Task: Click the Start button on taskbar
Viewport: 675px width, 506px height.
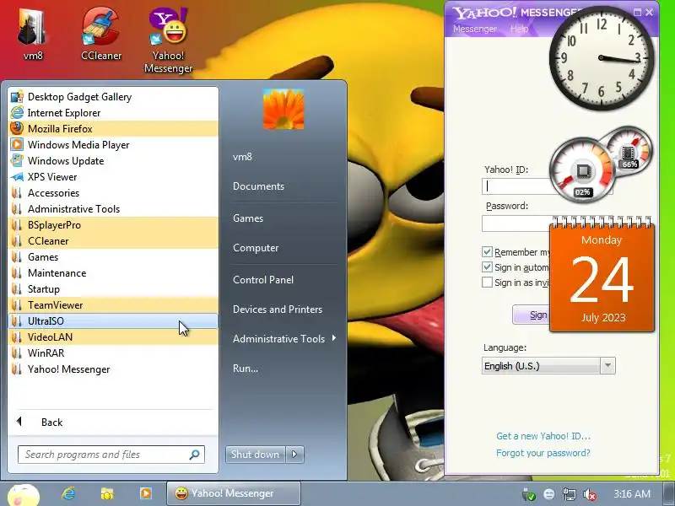Action: (x=24, y=494)
